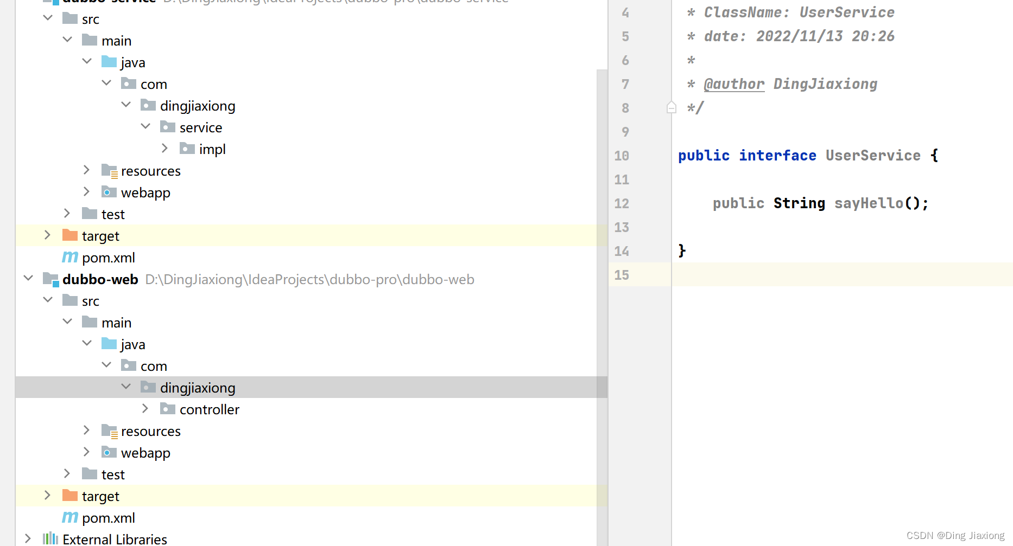Select dubbo-web pom.xml file

click(x=109, y=518)
